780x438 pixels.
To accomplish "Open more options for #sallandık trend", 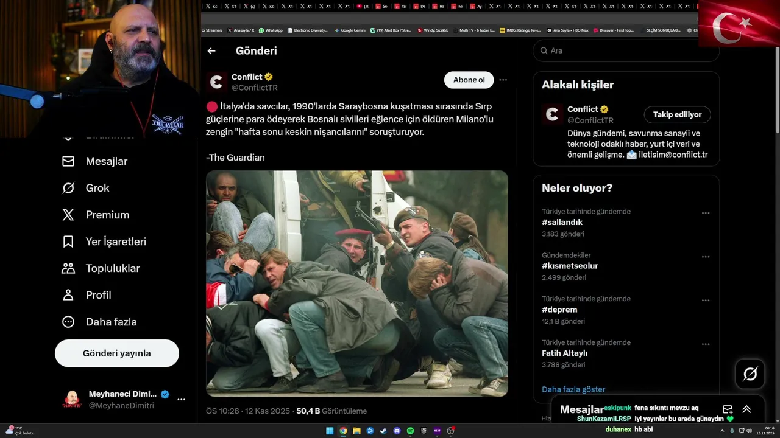I will (706, 213).
